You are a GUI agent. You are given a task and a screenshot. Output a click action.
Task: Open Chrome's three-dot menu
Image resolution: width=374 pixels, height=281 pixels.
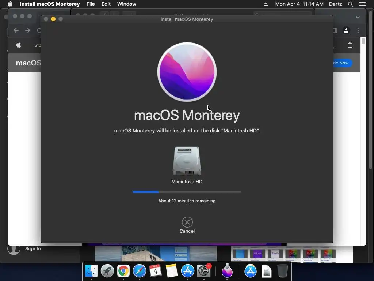pos(358,30)
